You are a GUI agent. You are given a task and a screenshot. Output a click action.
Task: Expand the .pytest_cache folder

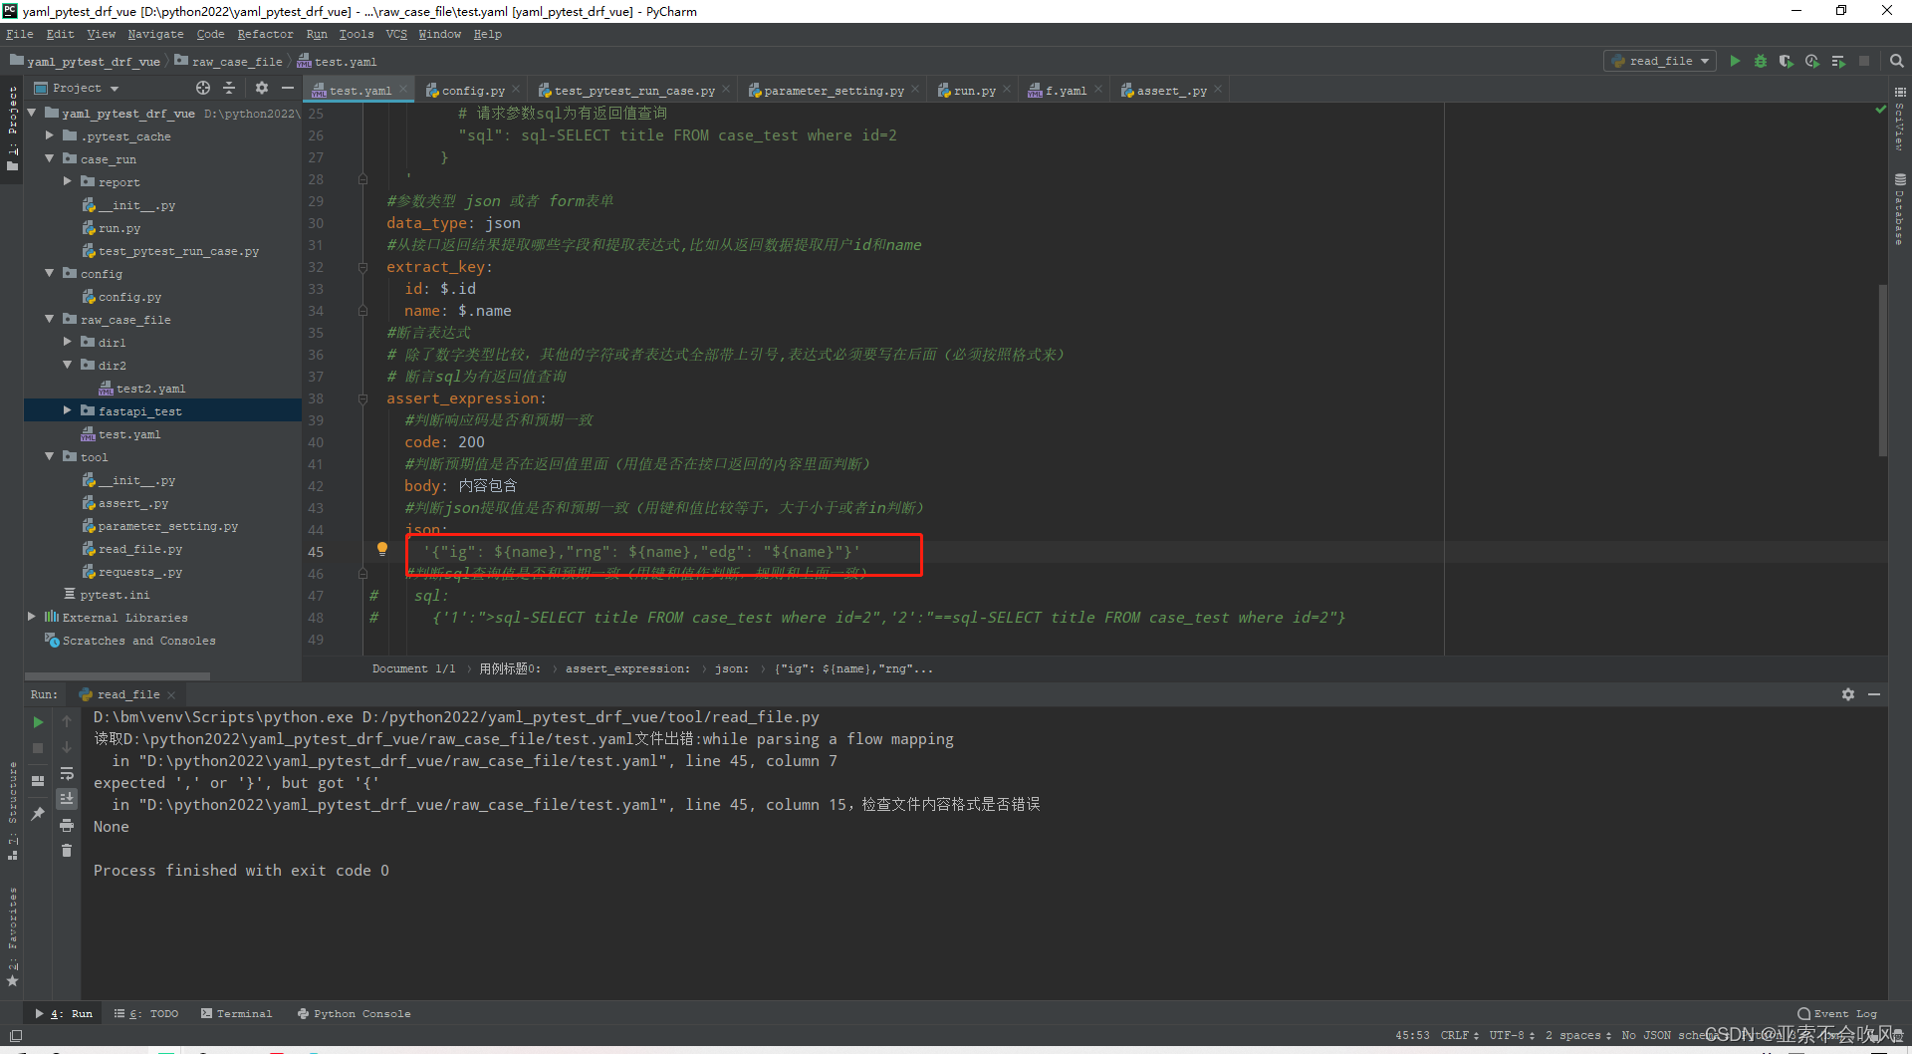tap(50, 135)
